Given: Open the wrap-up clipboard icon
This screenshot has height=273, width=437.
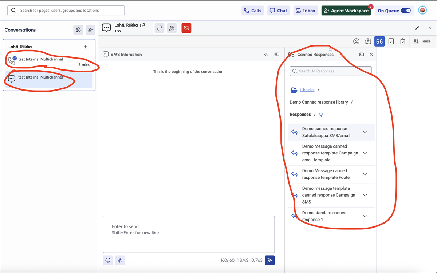Looking at the screenshot, I should 403,41.
